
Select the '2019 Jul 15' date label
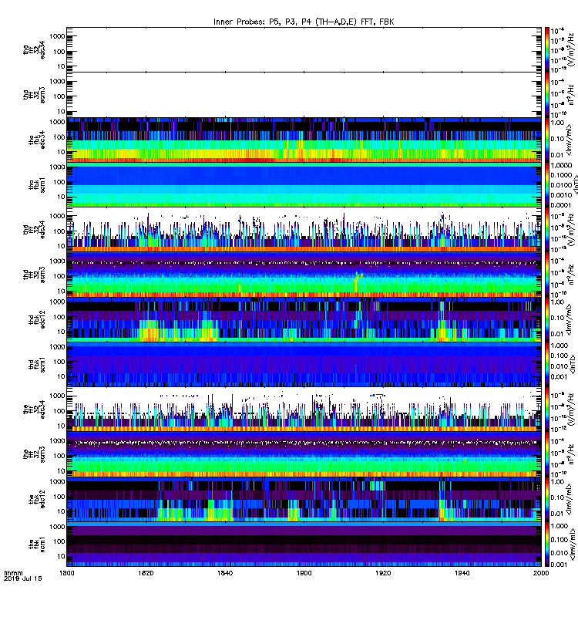[23, 578]
